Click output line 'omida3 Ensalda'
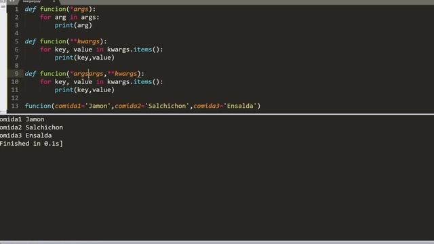Image resolution: width=434 pixels, height=244 pixels. [26, 136]
